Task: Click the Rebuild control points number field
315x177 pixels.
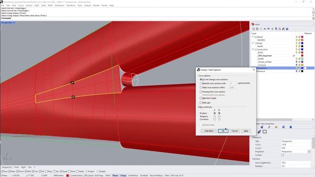Action: click(x=233, y=83)
